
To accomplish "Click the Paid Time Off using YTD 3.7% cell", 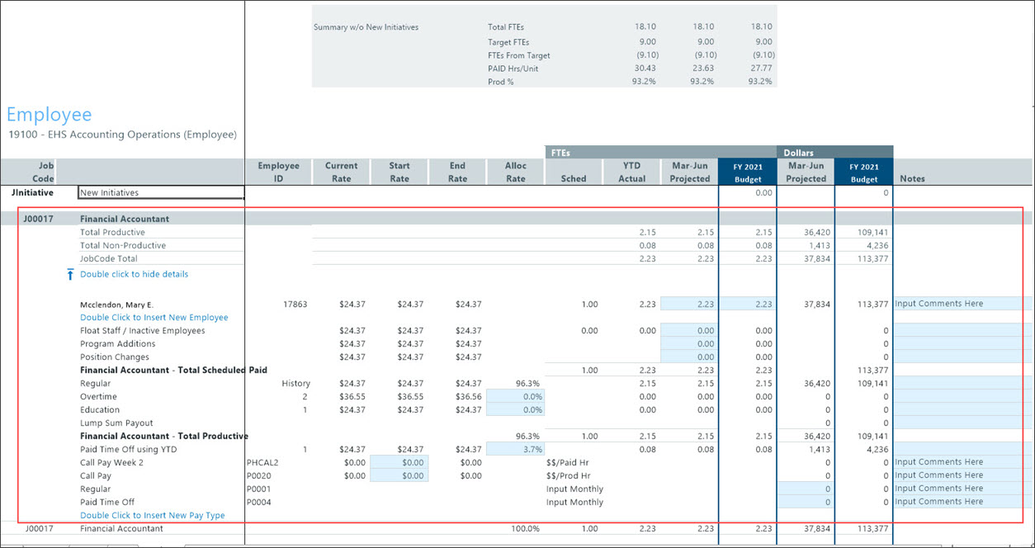I will click(516, 450).
